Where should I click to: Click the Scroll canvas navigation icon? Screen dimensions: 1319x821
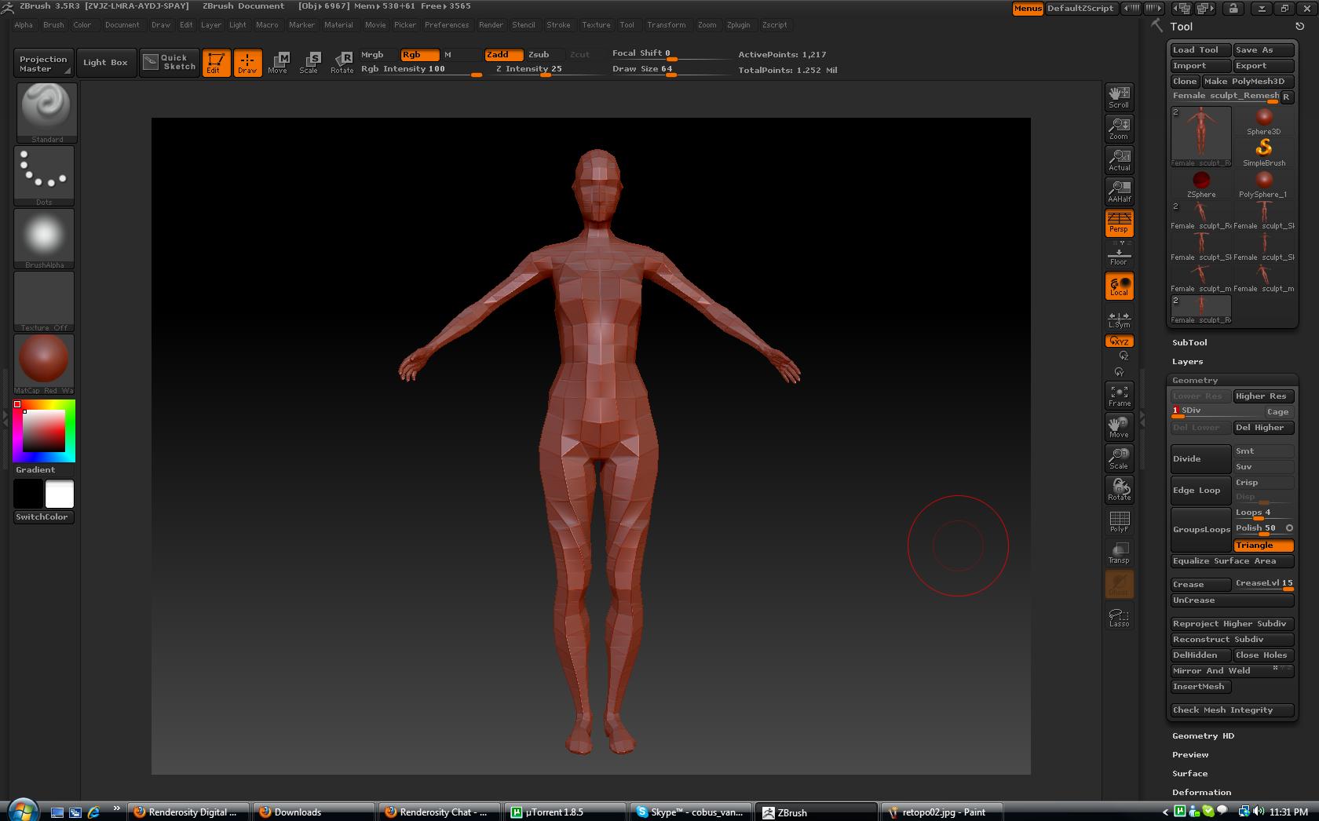(1119, 97)
